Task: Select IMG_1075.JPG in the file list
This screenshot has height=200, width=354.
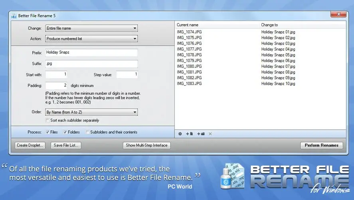Action: point(189,37)
